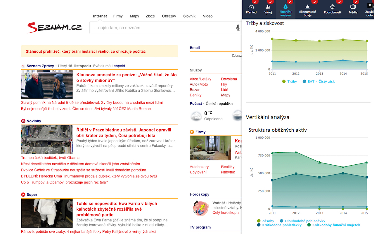Toggle the Dlouhodobé pohledávky legend item
Screen dimensions: 374x234
pyautogui.click(x=302, y=221)
